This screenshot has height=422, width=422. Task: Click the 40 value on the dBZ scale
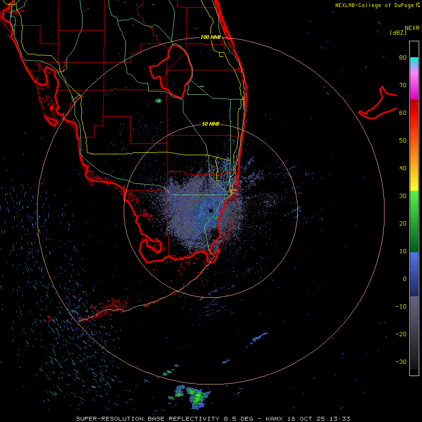click(x=403, y=168)
